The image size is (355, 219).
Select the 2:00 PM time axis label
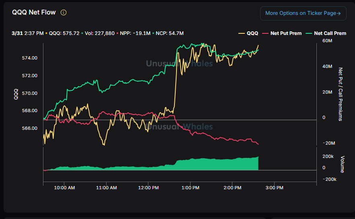coord(232,188)
